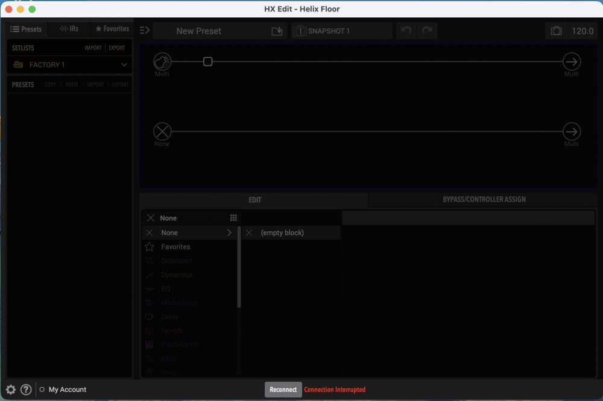Screen dimensions: 603x401
Task: Open the FACTORY 1 setlist dropdown
Action: (x=69, y=64)
